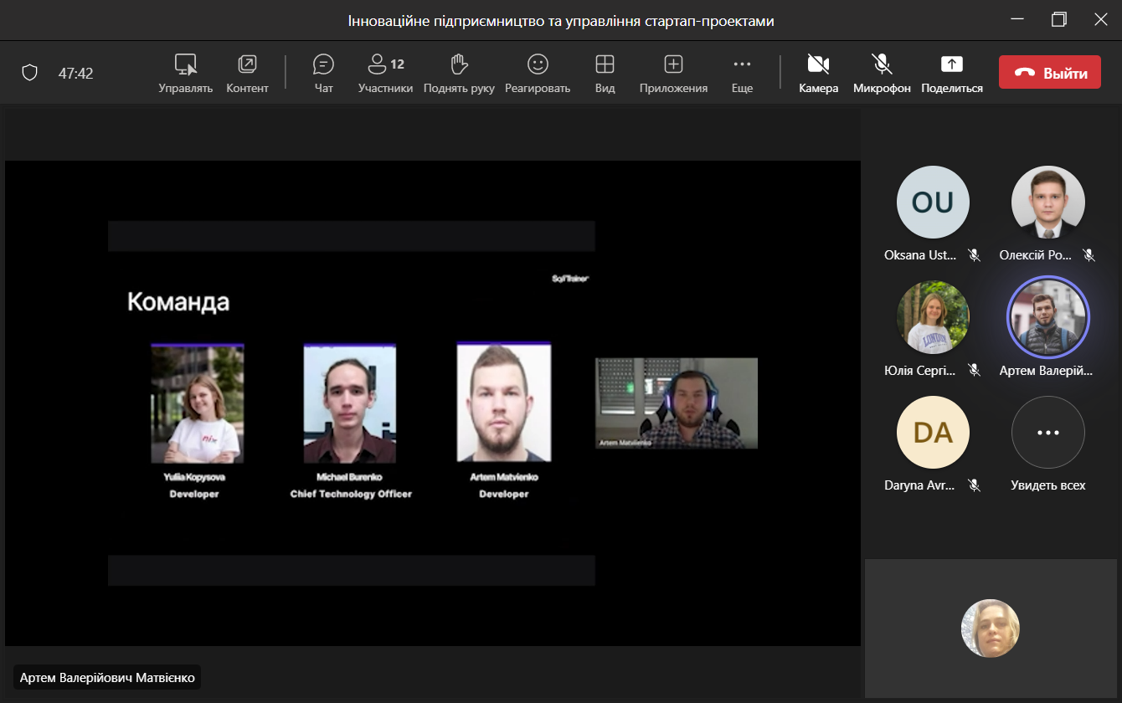Click Артем Валерій active speaker avatar
Screen dimensions: 1122x703
tap(1047, 317)
